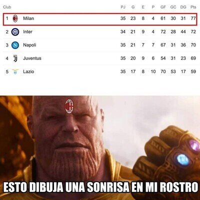This screenshot has height=200, width=200.
Task: Click the purple stone on the gauntlet
Action: (194, 146)
